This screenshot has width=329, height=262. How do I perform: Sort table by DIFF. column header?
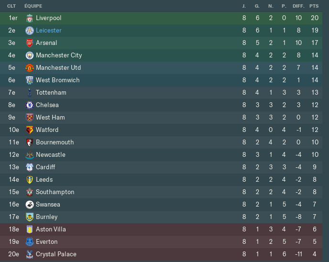pos(298,6)
